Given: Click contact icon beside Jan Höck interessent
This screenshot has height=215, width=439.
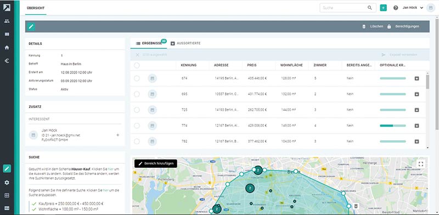Looking at the screenshot, I should click(33, 135).
